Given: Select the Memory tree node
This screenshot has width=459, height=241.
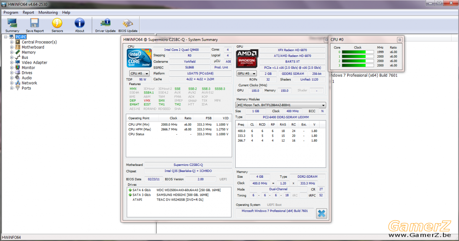Looking at the screenshot, I should tap(29, 52).
